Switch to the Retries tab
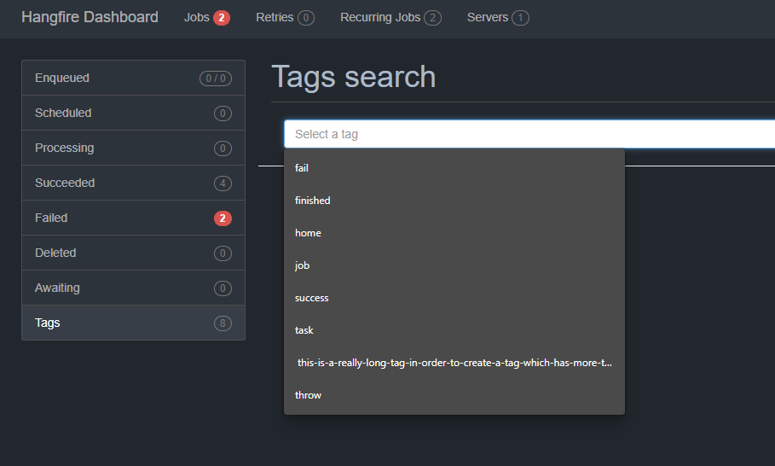775x466 pixels. (x=285, y=18)
